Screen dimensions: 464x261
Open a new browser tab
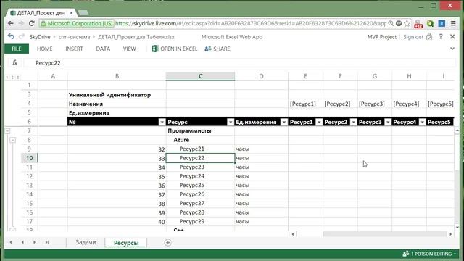pyautogui.click(x=83, y=13)
